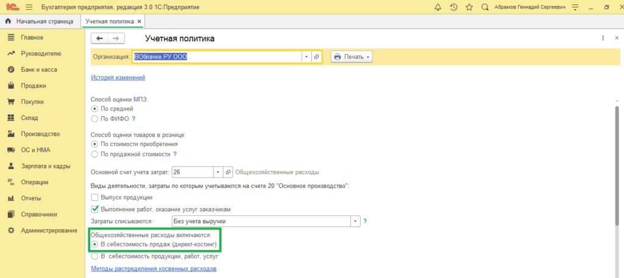Open the Администрирование settings section
624x278 pixels.
tap(49, 230)
